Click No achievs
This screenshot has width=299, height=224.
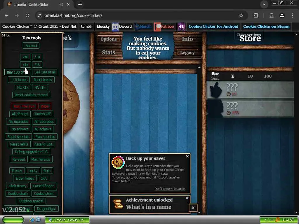pos(20,129)
